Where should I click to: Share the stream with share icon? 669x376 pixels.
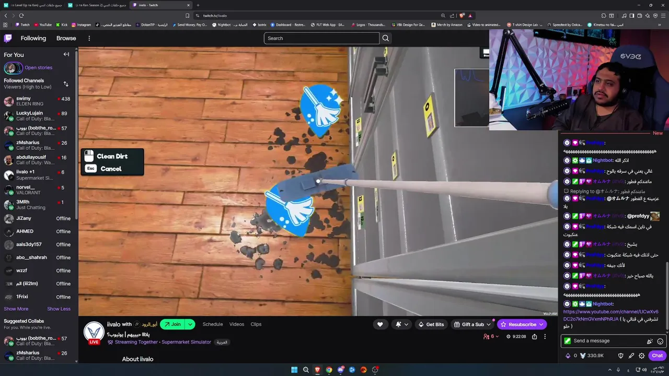point(534,337)
